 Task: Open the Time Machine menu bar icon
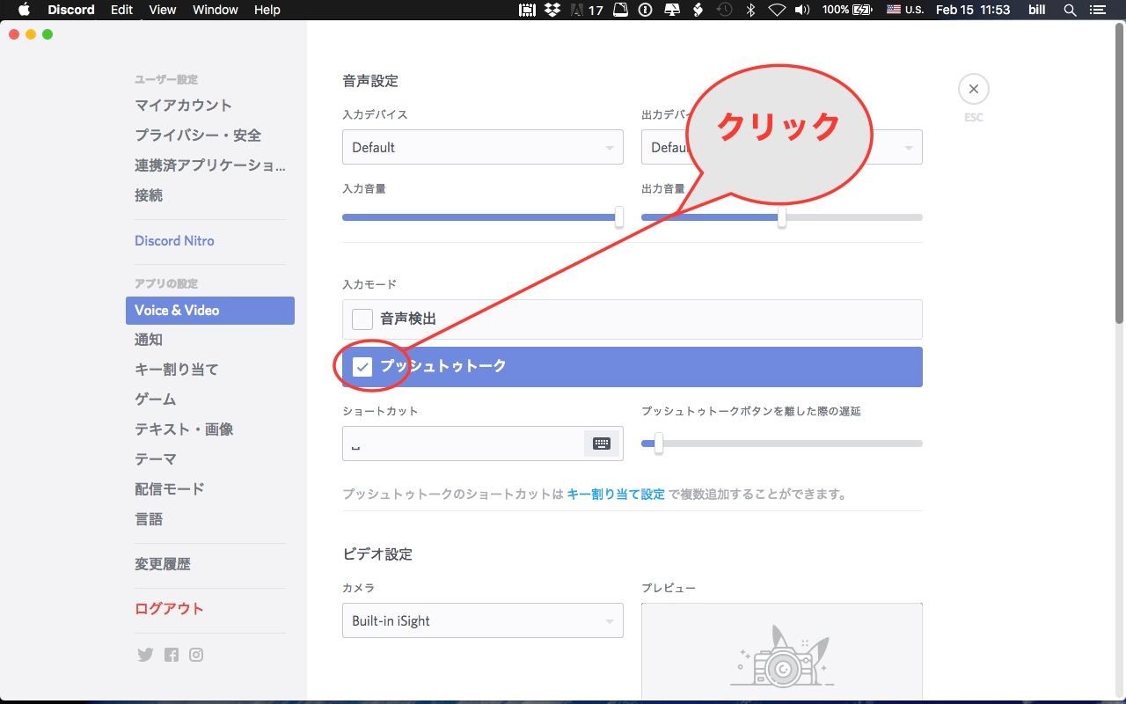723,10
